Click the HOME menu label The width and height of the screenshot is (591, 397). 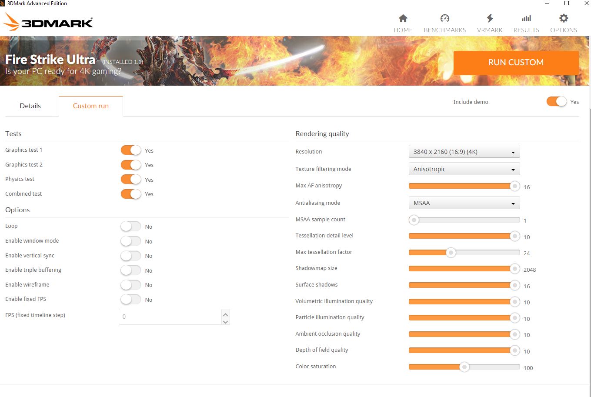tap(403, 30)
